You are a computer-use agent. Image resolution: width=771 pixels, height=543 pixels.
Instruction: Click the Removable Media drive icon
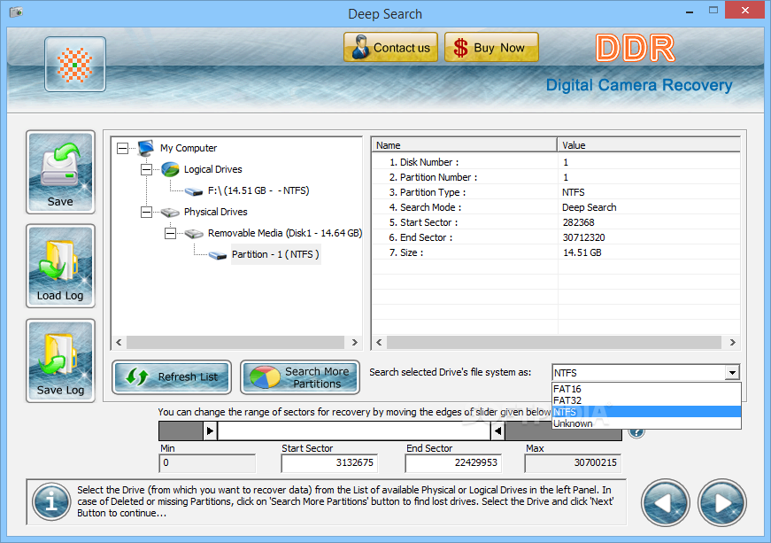coord(194,234)
